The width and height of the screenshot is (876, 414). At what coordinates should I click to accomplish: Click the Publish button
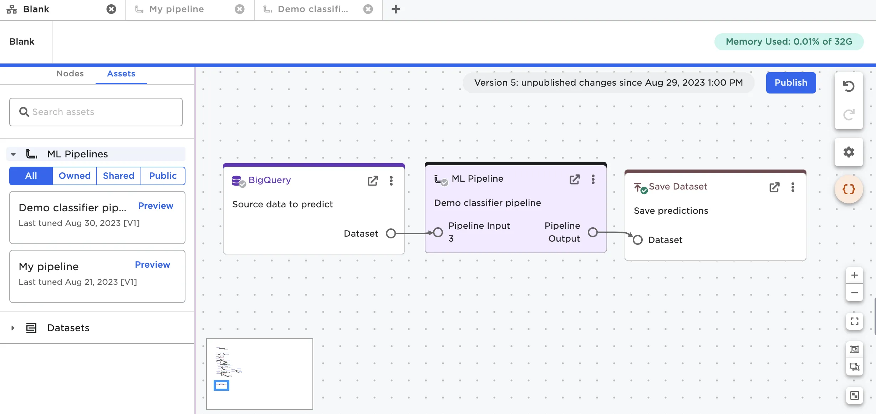point(790,83)
